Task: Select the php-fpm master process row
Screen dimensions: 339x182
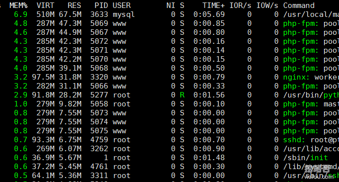Action: 169,104
